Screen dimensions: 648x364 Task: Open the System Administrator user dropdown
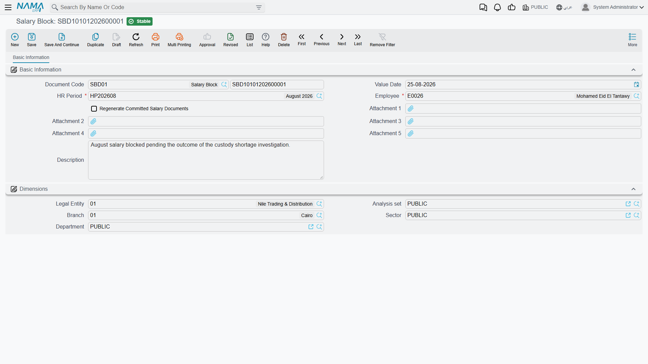pyautogui.click(x=612, y=7)
